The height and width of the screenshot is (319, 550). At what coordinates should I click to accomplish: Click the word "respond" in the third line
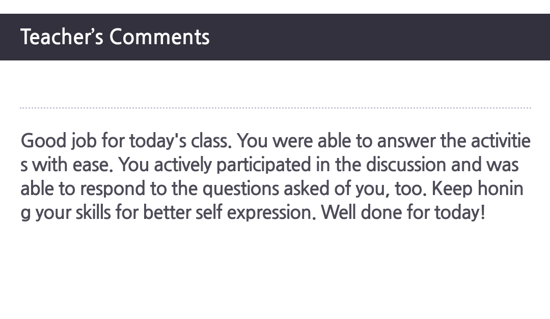[113, 189]
